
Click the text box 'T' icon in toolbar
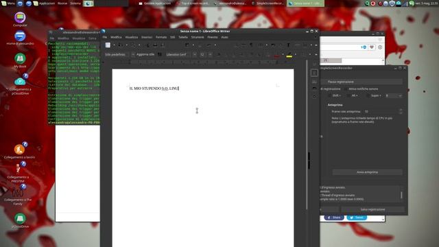[288, 45]
